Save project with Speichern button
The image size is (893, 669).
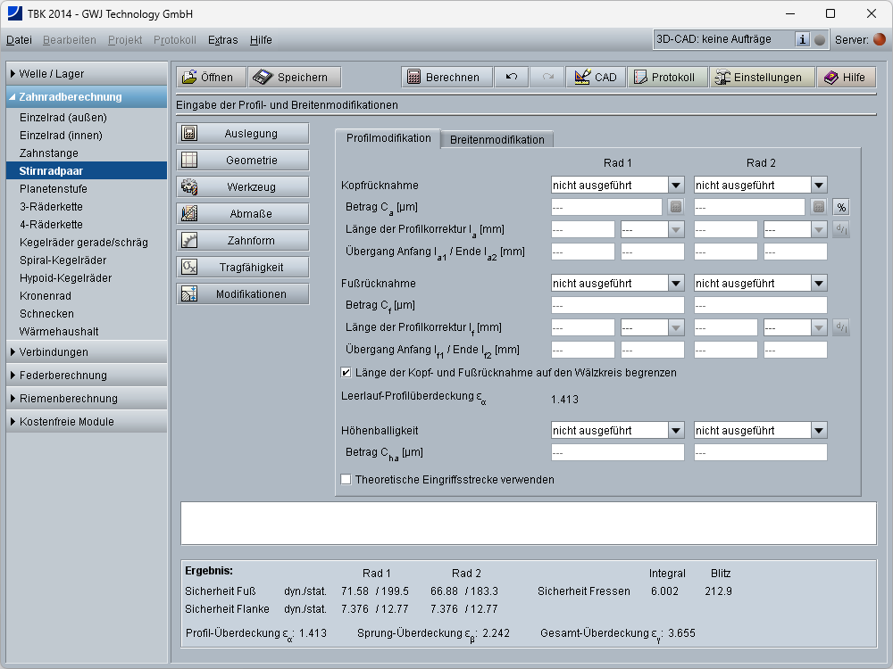294,78
